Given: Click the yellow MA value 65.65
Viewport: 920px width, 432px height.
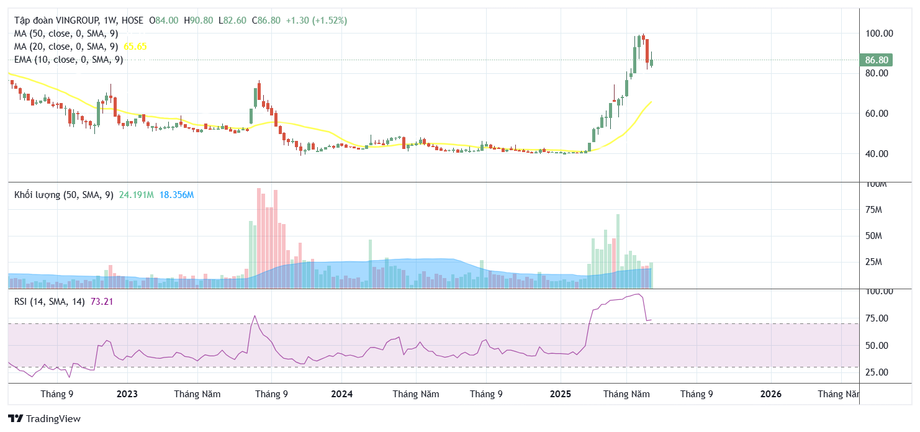Looking at the screenshot, I should pyautogui.click(x=135, y=47).
